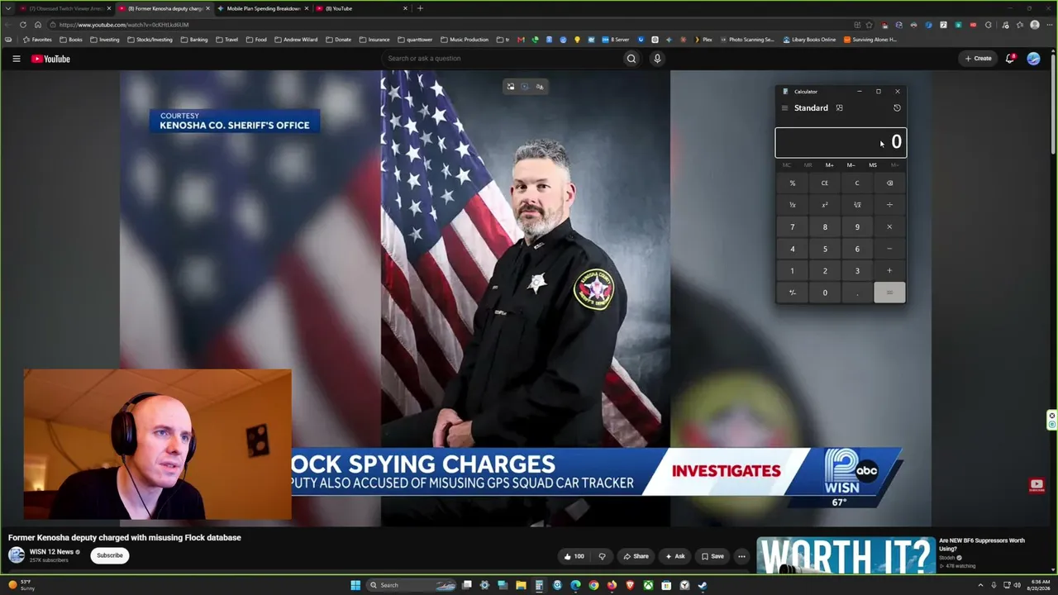Viewport: 1058px width, 595px height.
Task: Click the Ask button below the video
Action: point(675,556)
